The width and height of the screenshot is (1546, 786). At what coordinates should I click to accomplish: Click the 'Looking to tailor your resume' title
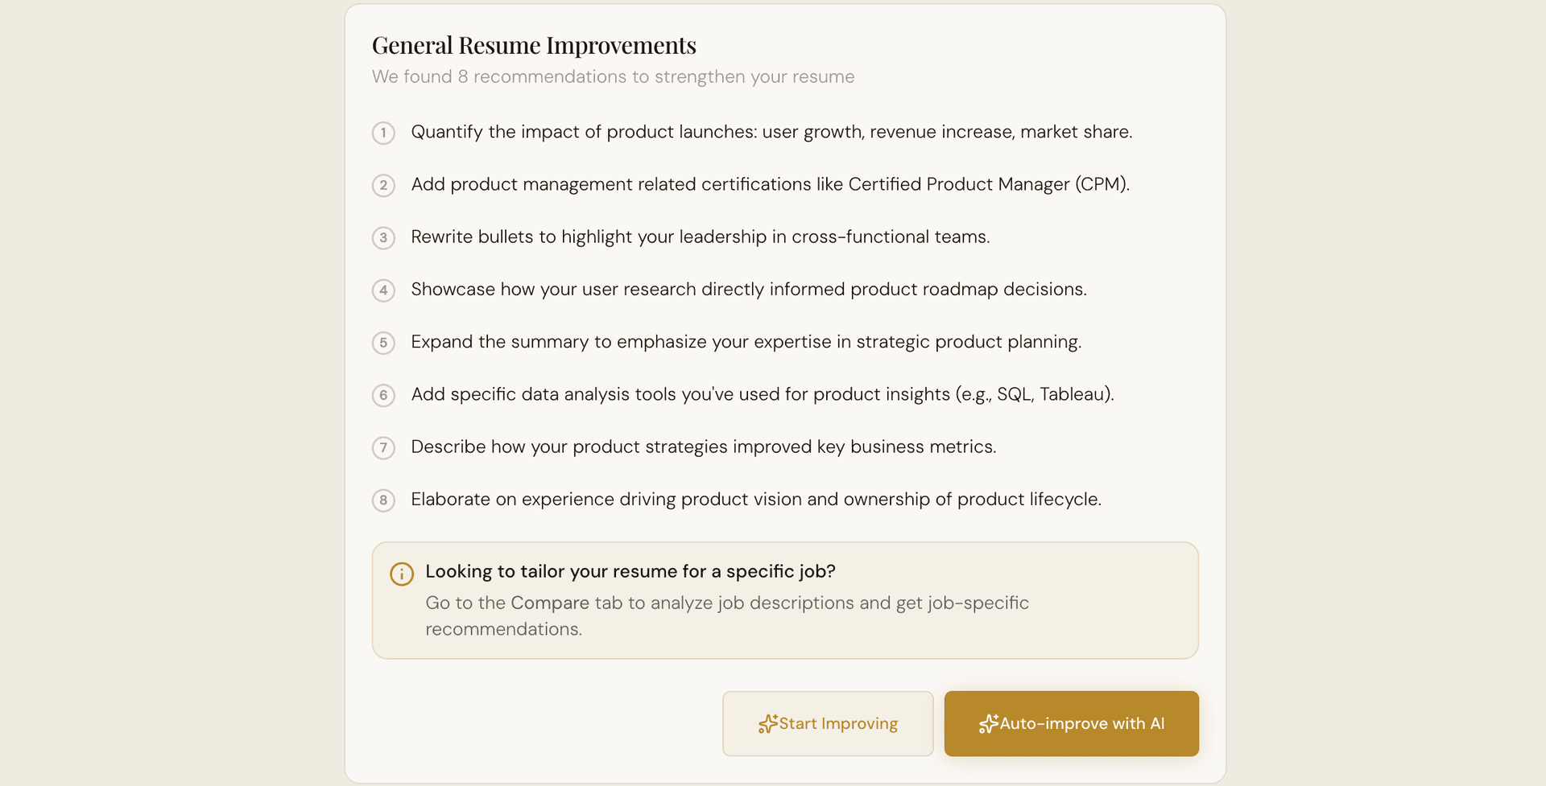(630, 571)
